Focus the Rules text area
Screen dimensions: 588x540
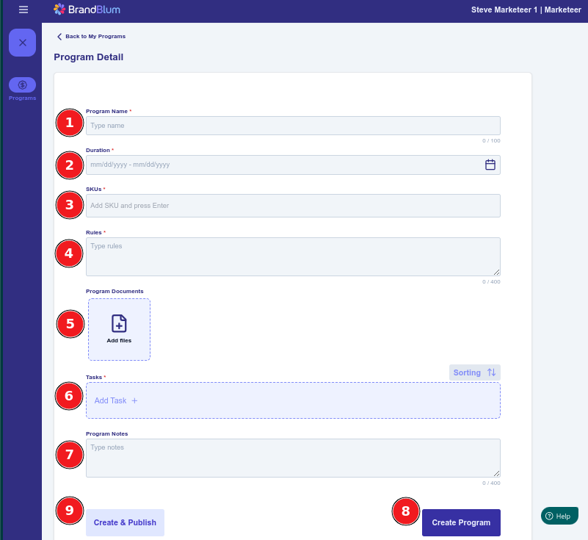coord(293,256)
